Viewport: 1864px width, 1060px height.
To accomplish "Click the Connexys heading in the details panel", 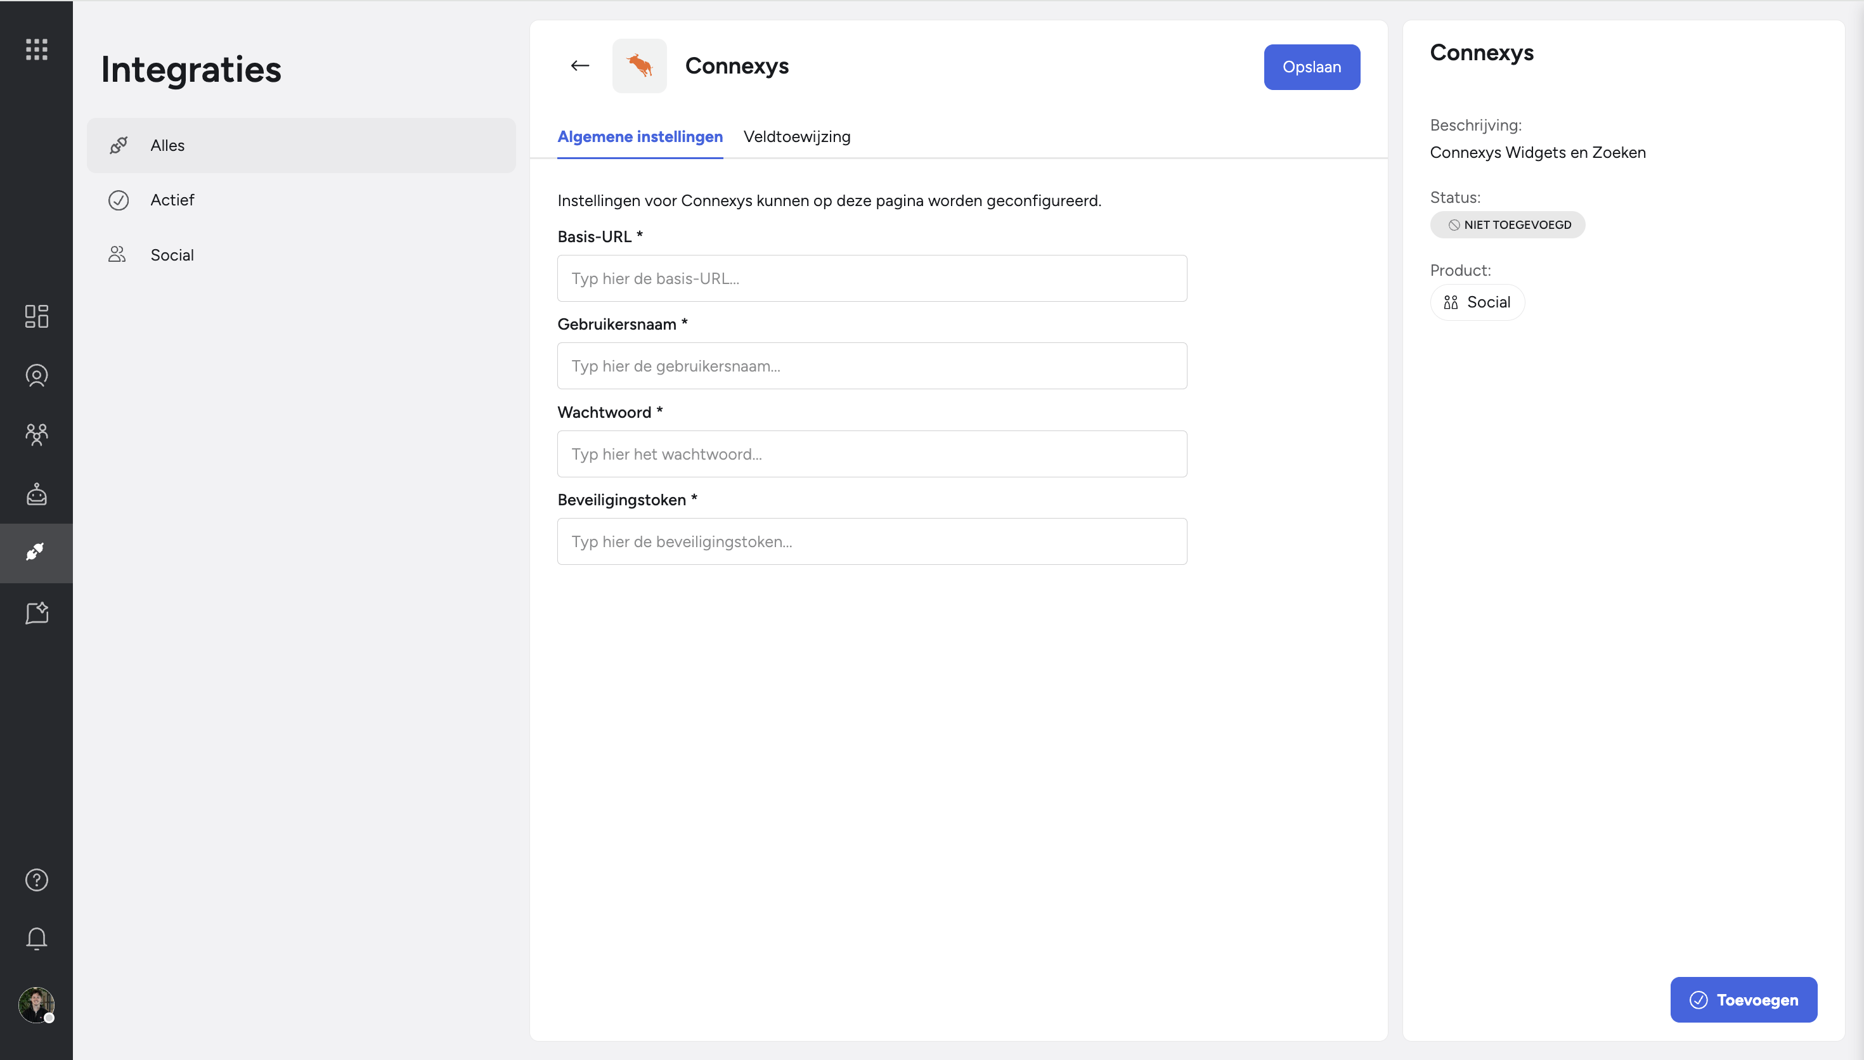I will [x=1482, y=53].
